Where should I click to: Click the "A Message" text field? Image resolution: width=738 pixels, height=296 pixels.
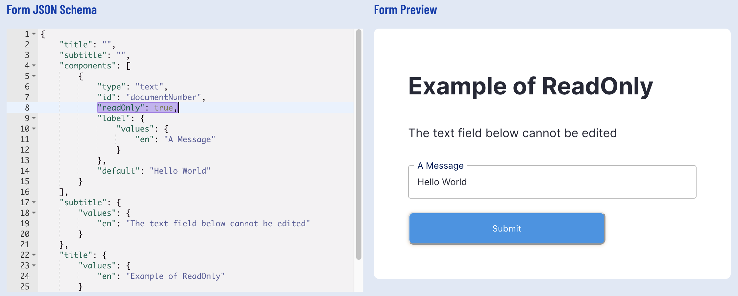[552, 182]
